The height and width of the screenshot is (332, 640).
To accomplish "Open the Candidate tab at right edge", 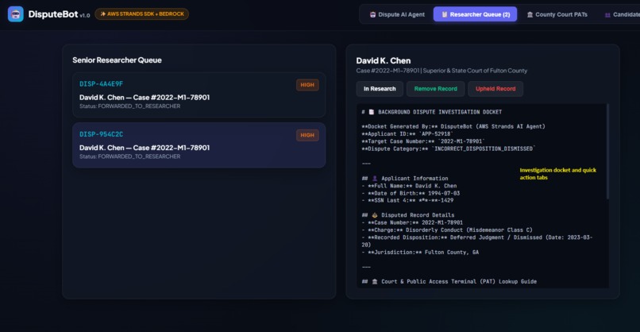I will coord(622,14).
